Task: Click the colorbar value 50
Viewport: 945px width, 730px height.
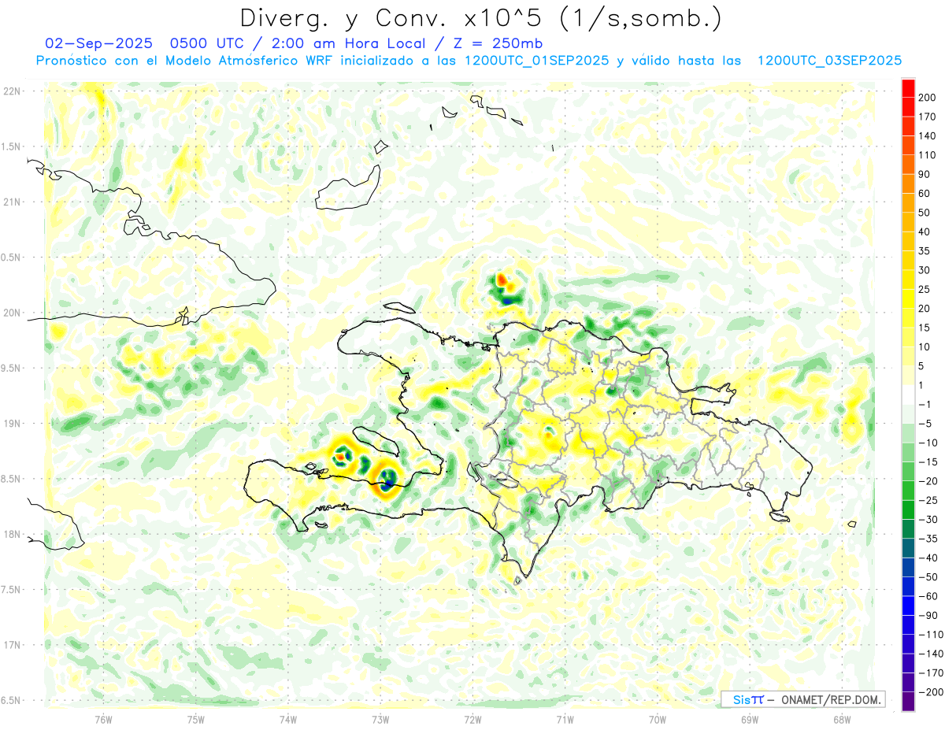Action: point(925,213)
